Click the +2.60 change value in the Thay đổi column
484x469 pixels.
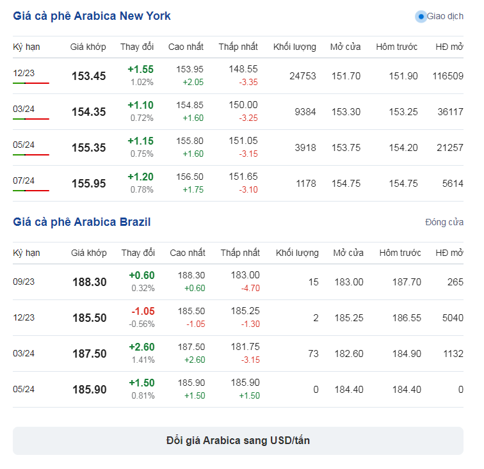[x=141, y=347]
